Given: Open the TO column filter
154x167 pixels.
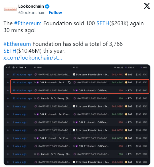Looking at the screenshot, I should (x=74, y=67).
